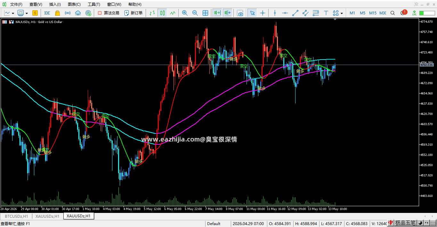Click the red table icon in chart header

tap(4, 22)
